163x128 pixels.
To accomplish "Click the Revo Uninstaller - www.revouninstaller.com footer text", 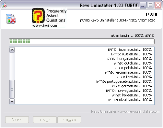I will pyautogui.click(x=125, y=111).
